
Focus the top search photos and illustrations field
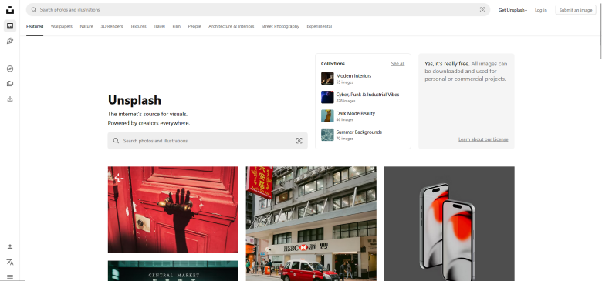[258, 10]
